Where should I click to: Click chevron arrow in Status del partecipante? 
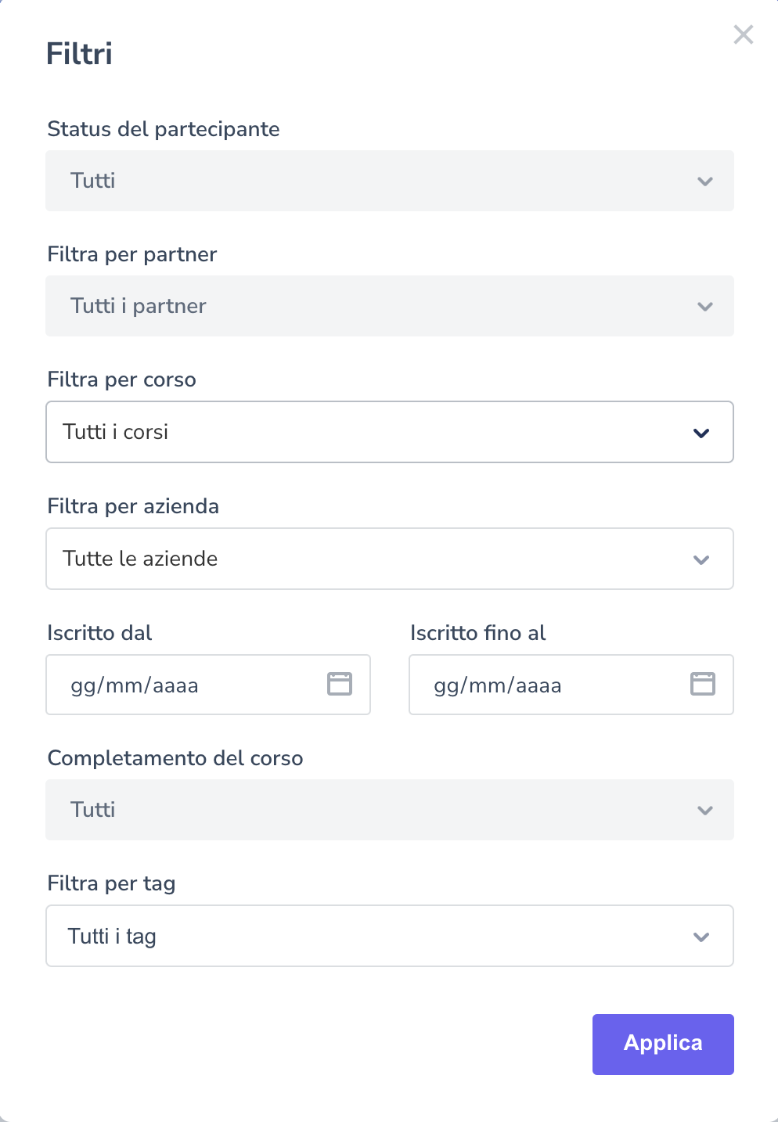(x=704, y=182)
